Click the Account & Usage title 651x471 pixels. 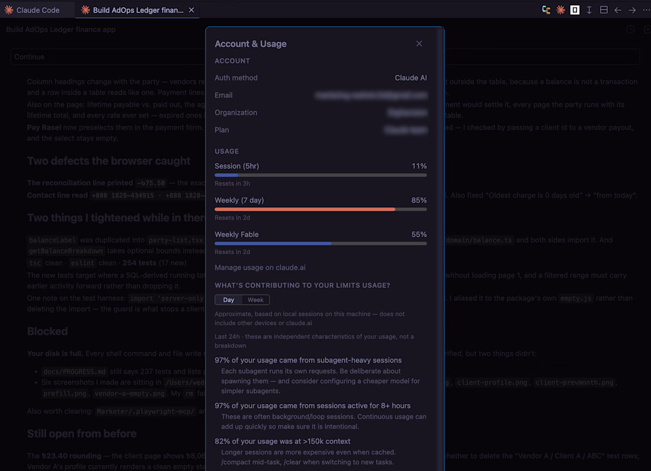point(250,44)
